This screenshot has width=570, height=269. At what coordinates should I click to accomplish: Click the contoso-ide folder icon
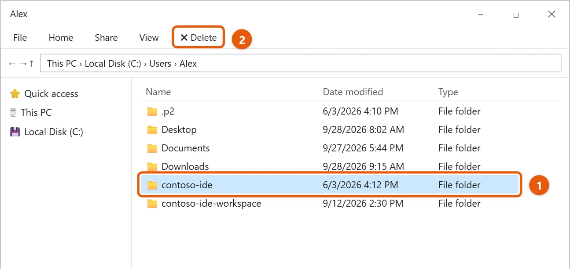click(x=152, y=185)
